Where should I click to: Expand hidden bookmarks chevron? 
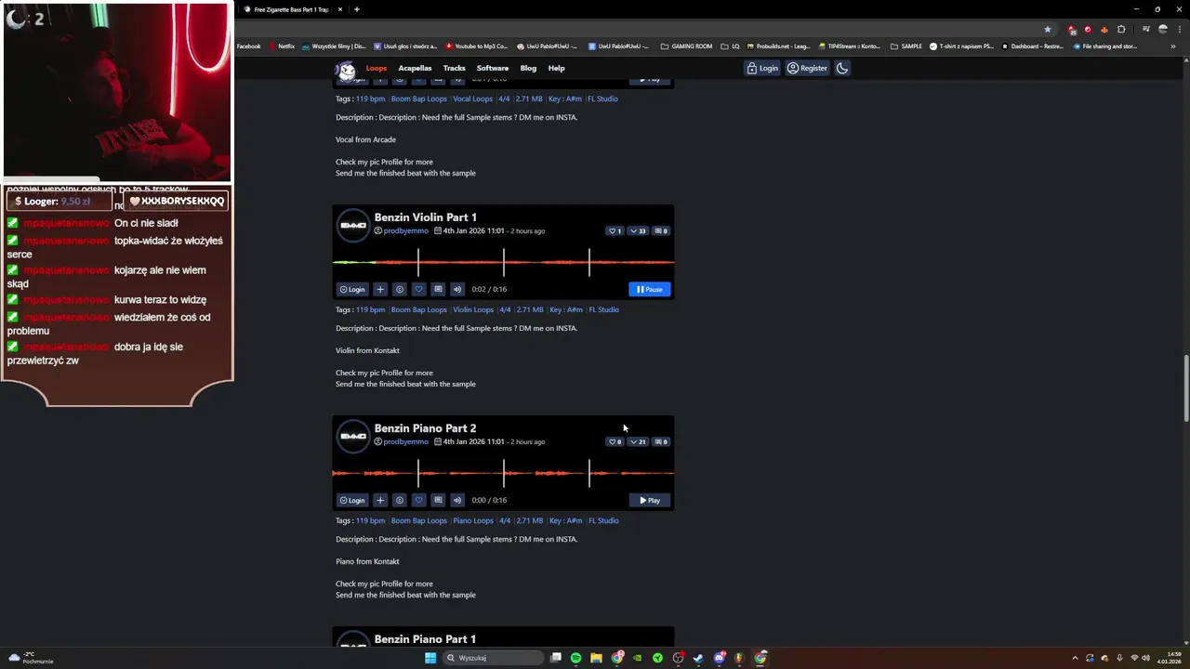tap(1173, 46)
